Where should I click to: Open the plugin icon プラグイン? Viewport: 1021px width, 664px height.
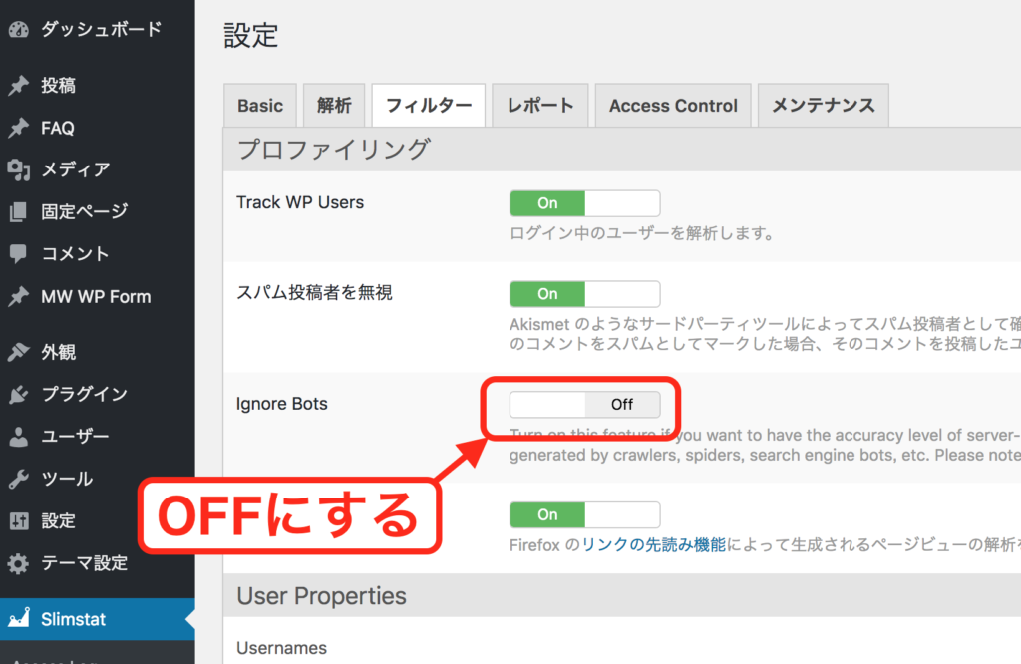18,394
